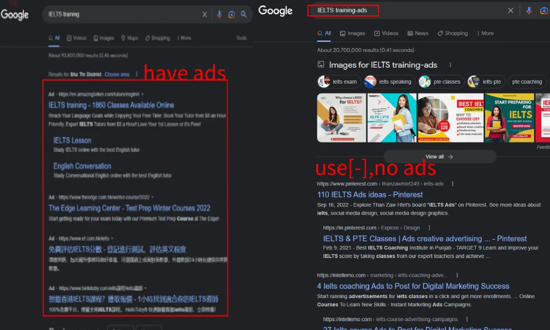
Task: Open the Images tab in right window
Action: (353, 34)
